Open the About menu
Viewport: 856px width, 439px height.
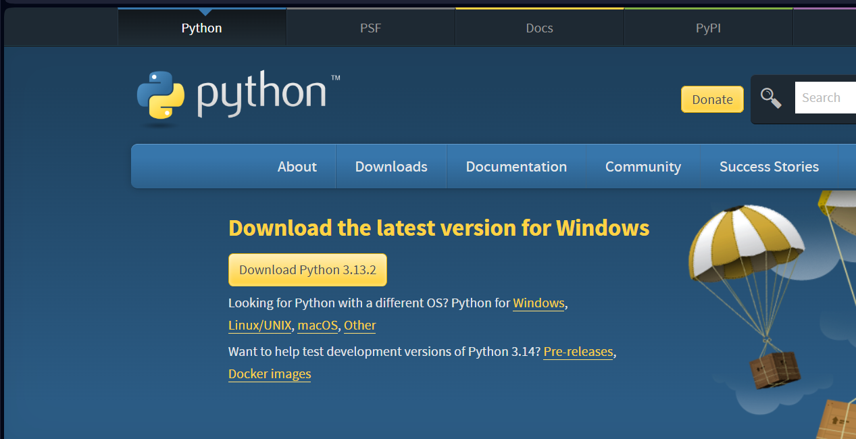297,167
